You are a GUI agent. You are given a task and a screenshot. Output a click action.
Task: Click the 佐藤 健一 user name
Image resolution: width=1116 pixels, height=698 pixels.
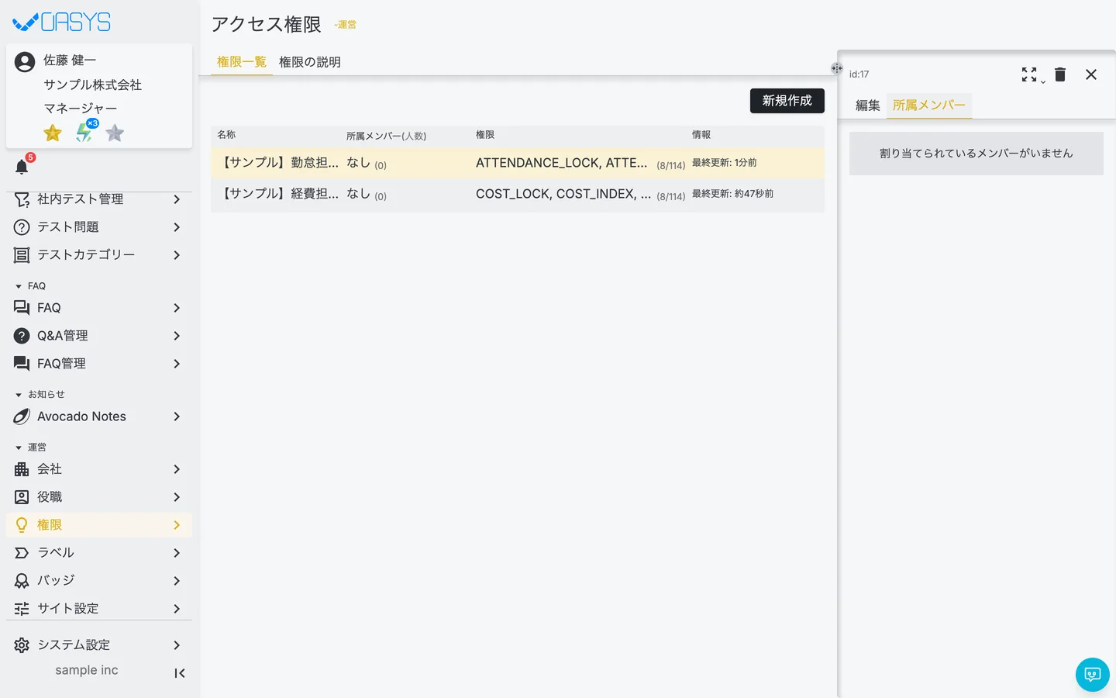coord(70,60)
